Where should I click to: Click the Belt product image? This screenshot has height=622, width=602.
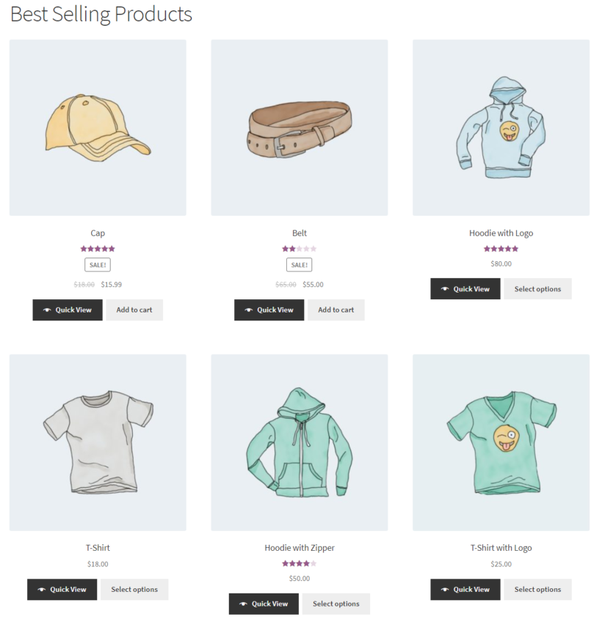coord(299,127)
